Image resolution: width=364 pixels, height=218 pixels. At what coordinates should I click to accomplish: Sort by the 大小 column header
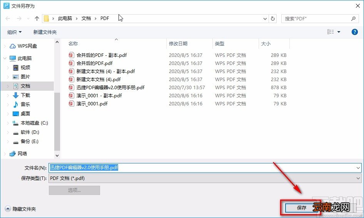pos(266,43)
